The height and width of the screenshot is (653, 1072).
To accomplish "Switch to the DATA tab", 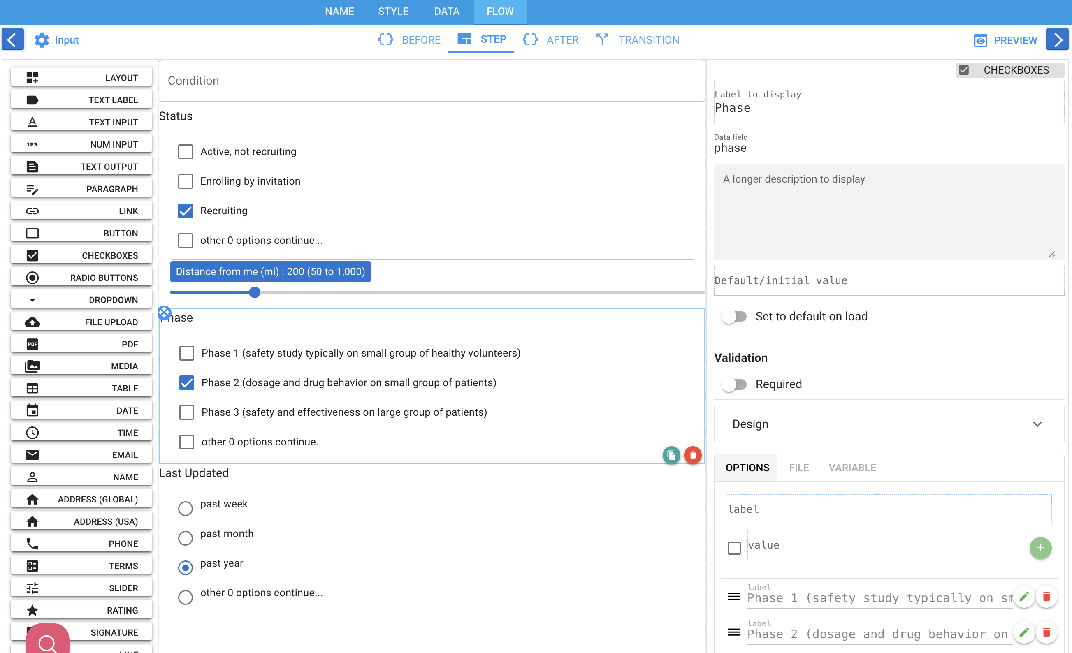I will click(x=446, y=12).
